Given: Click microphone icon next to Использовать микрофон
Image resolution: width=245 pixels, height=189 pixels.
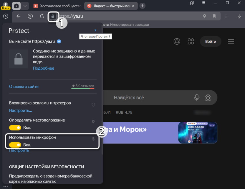Looking at the screenshot, I should (93, 139).
